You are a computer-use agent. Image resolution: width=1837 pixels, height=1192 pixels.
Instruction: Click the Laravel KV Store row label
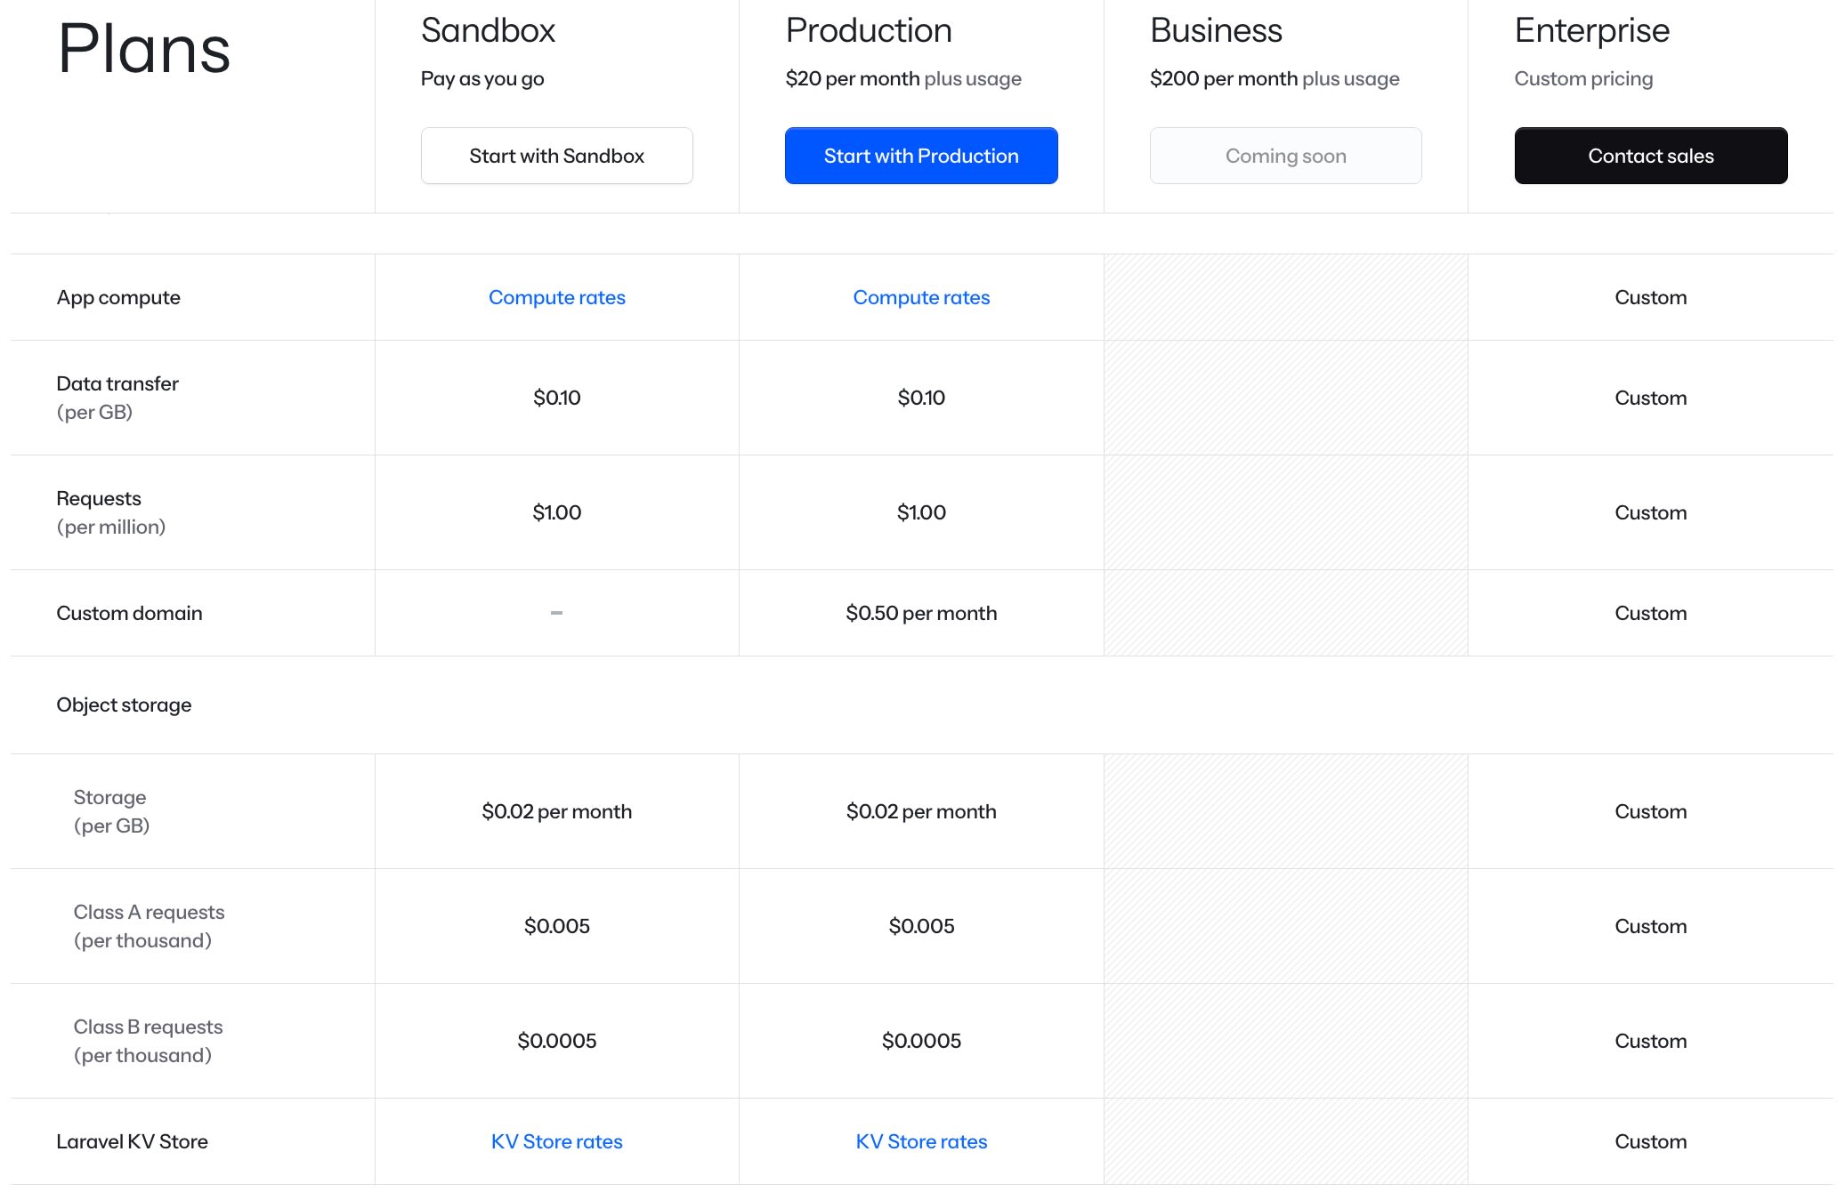[x=132, y=1141]
